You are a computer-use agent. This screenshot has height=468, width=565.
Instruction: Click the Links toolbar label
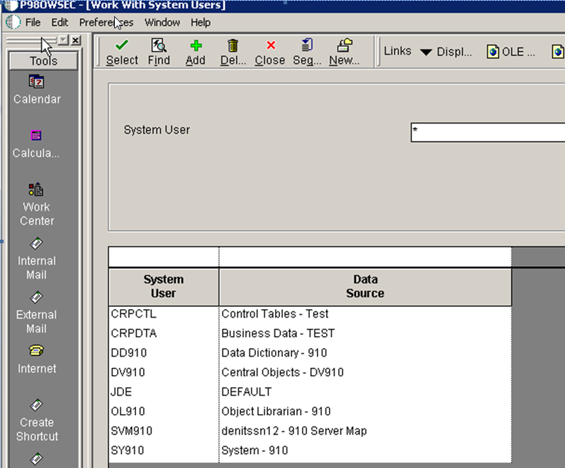(398, 51)
